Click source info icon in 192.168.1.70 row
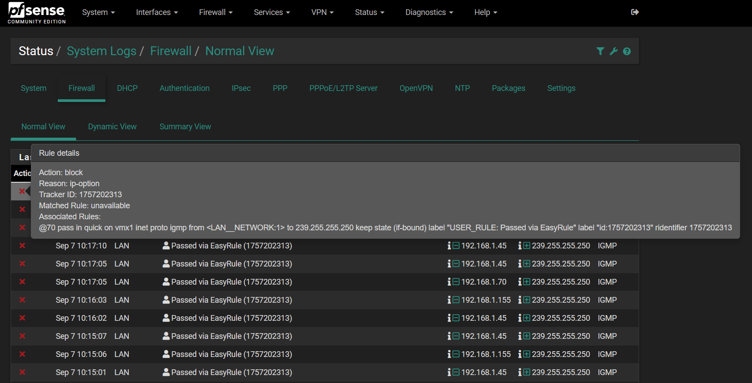This screenshot has width=752, height=383. pyautogui.click(x=449, y=282)
